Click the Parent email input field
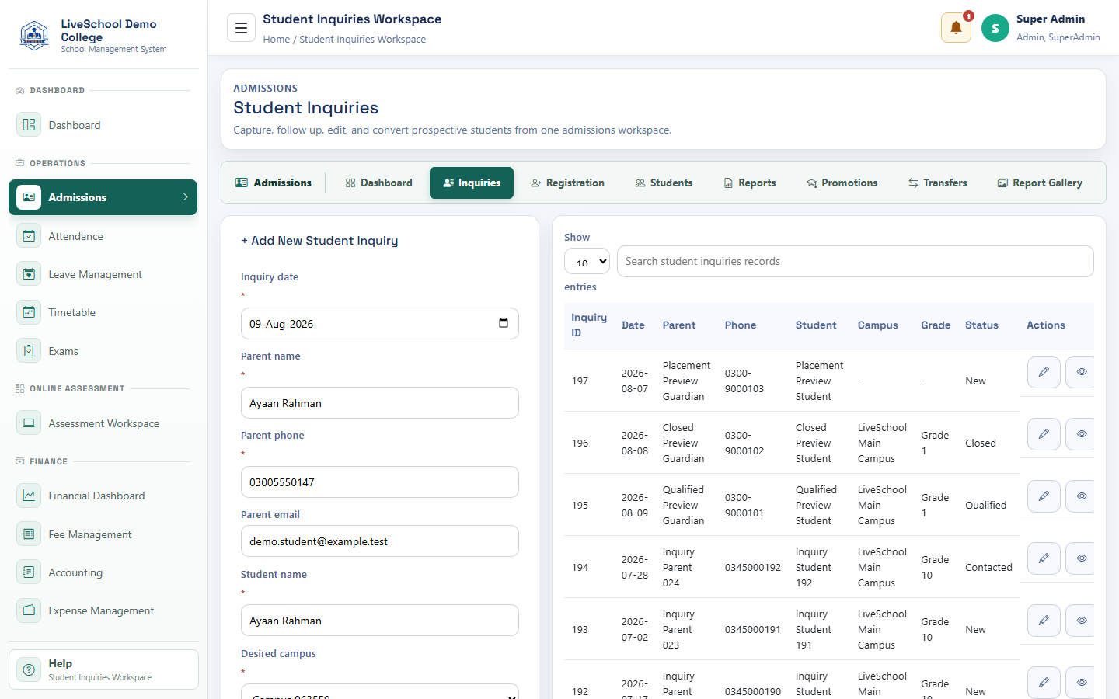Viewport: 1119px width, 699px height. click(x=380, y=541)
